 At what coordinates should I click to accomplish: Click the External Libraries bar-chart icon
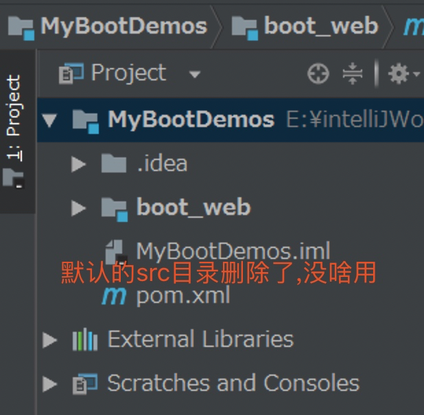click(x=85, y=339)
